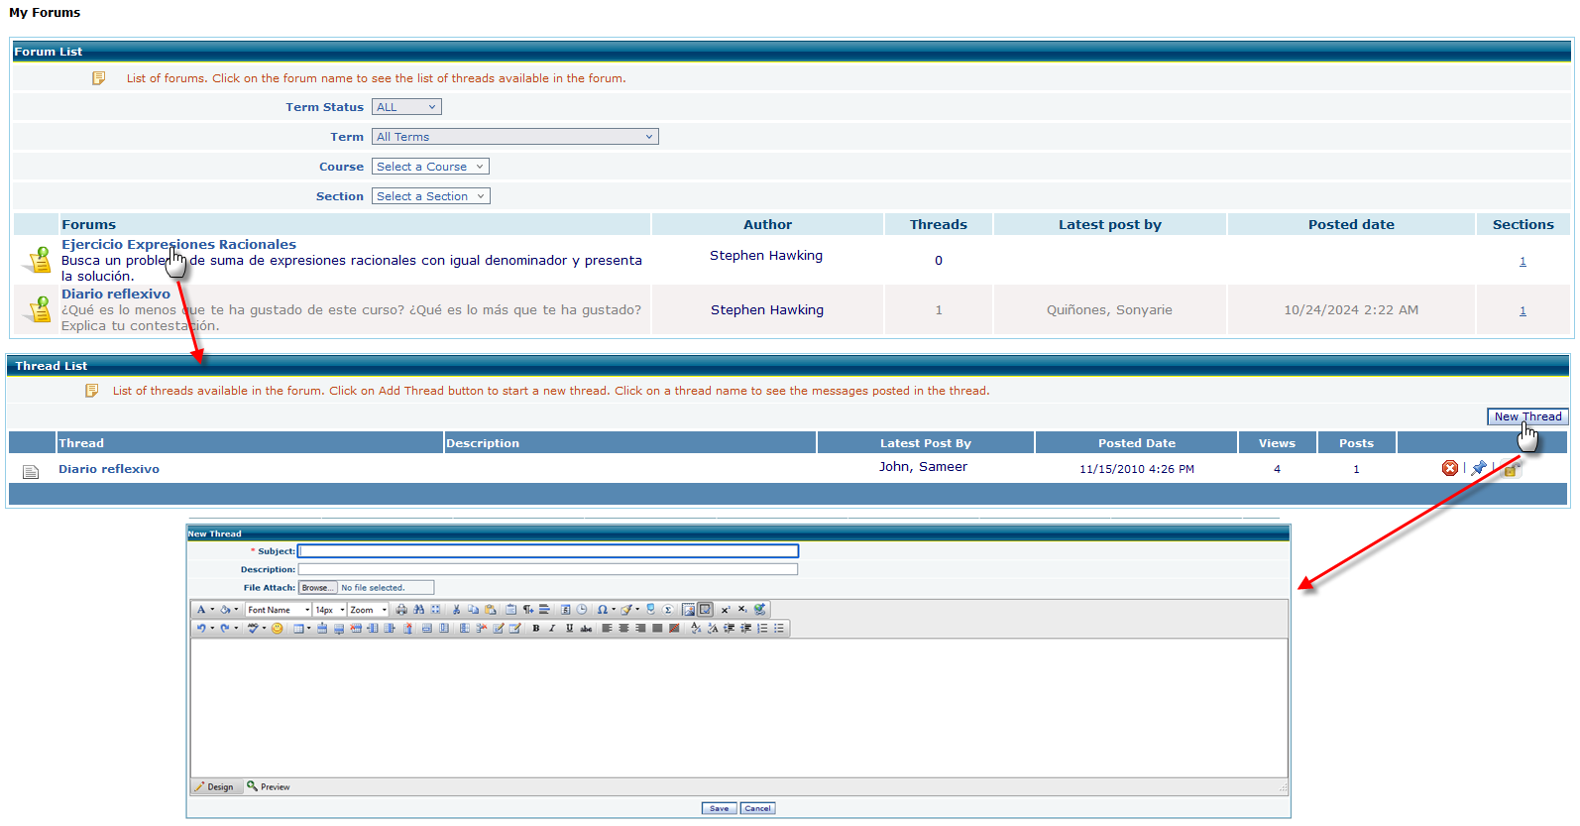This screenshot has height=826, width=1580.
Task: Click the red delete thread icon
Action: pyautogui.click(x=1449, y=468)
